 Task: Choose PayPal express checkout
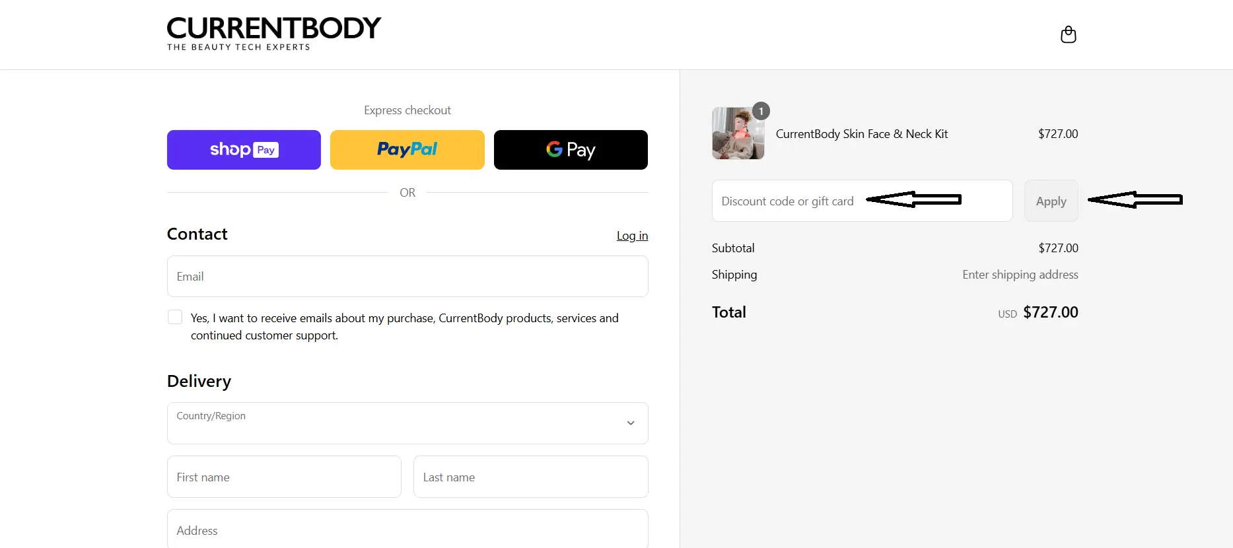point(407,150)
